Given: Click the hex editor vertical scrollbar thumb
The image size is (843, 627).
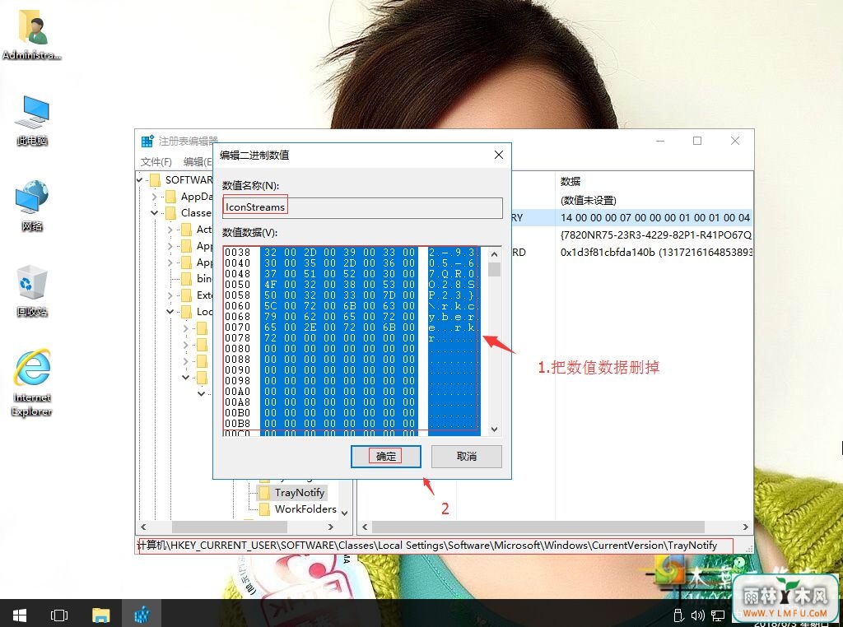Looking at the screenshot, I should (495, 269).
